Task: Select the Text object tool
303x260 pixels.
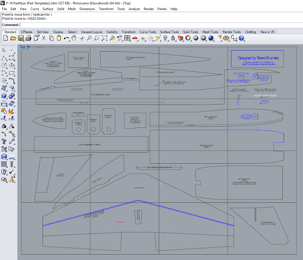Action: tap(4, 141)
